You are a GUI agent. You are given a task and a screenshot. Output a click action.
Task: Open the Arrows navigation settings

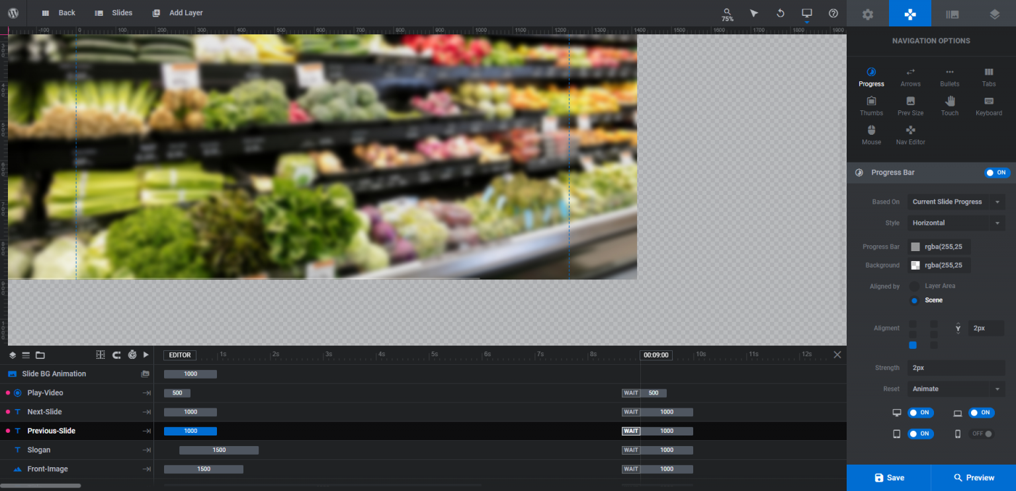click(x=910, y=76)
